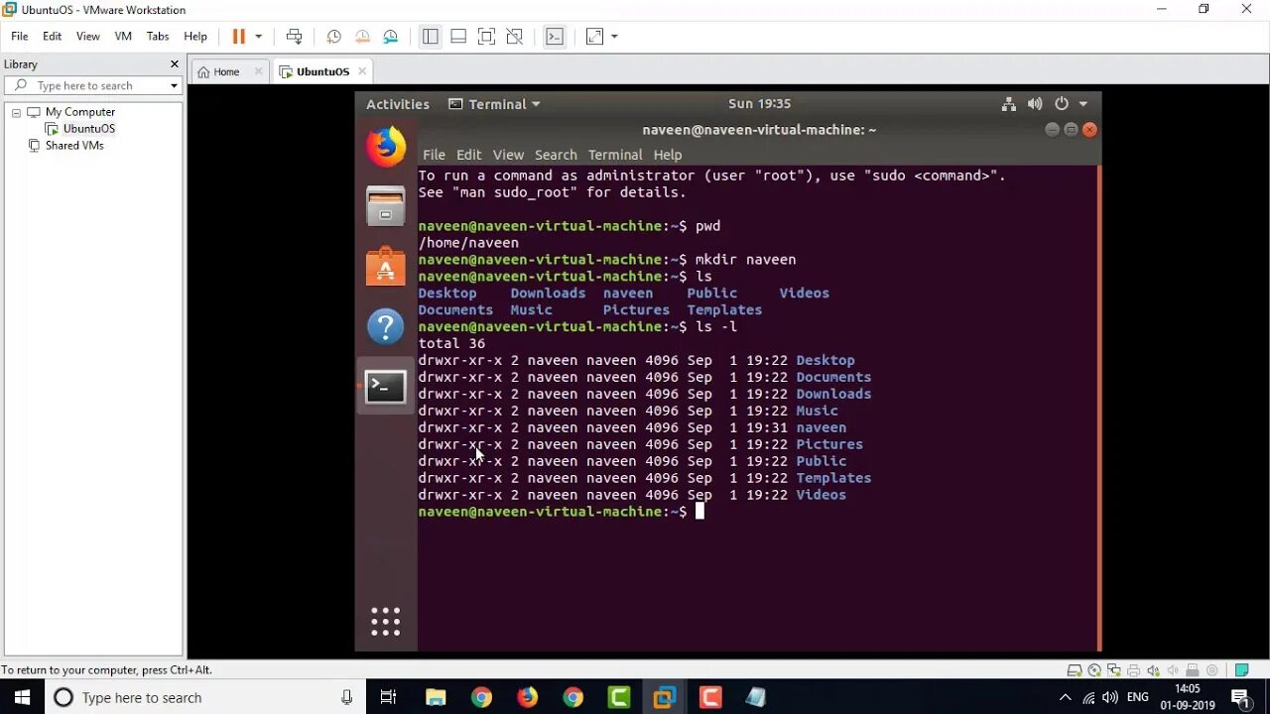Toggle the thumbnail bar view button

click(x=458, y=37)
